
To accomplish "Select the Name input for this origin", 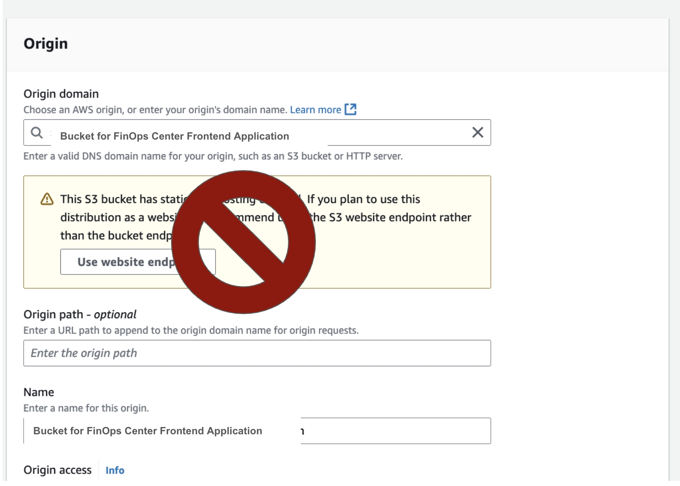I will pyautogui.click(x=257, y=431).
